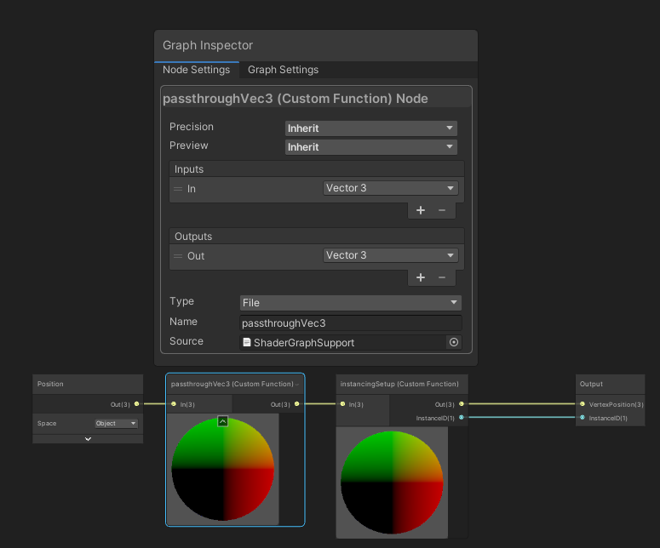Viewport: 660px width, 548px height.
Task: Remove an output with the minus icon
Action: [442, 277]
